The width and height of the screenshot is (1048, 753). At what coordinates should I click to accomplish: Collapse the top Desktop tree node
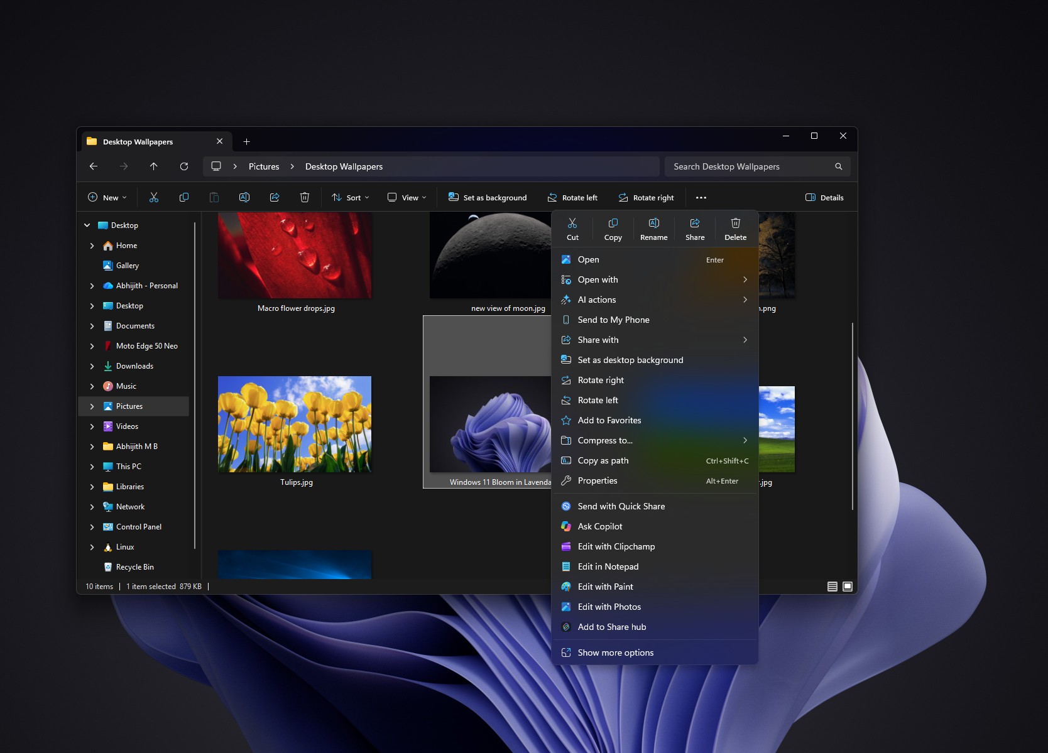87,225
